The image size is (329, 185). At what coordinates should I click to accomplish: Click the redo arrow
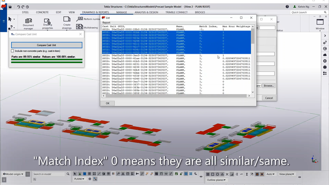(23, 7)
